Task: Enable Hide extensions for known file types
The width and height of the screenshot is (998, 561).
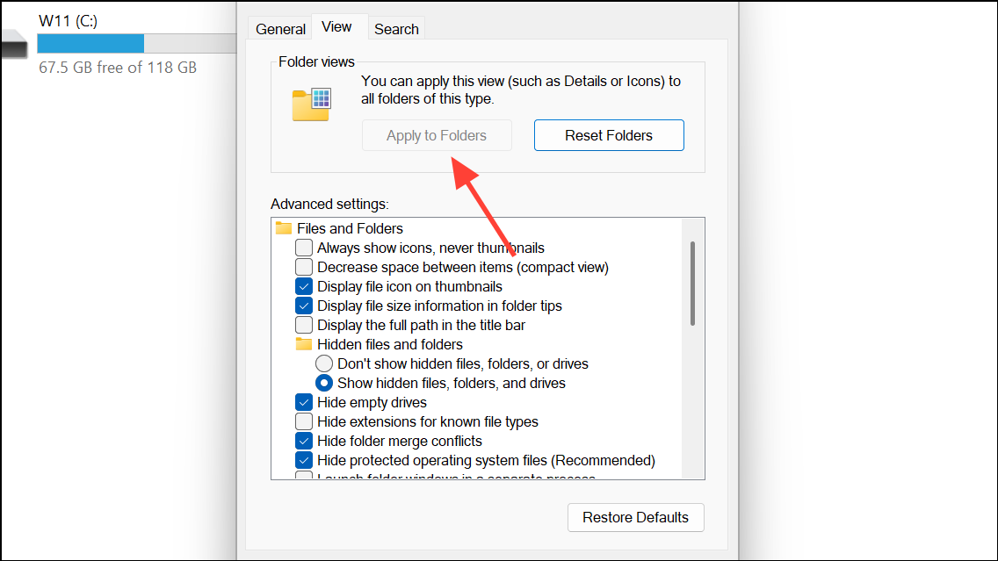Action: click(x=304, y=421)
